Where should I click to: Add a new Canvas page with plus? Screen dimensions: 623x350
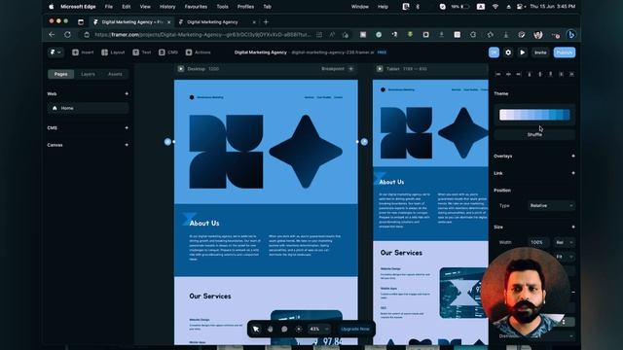coord(127,145)
